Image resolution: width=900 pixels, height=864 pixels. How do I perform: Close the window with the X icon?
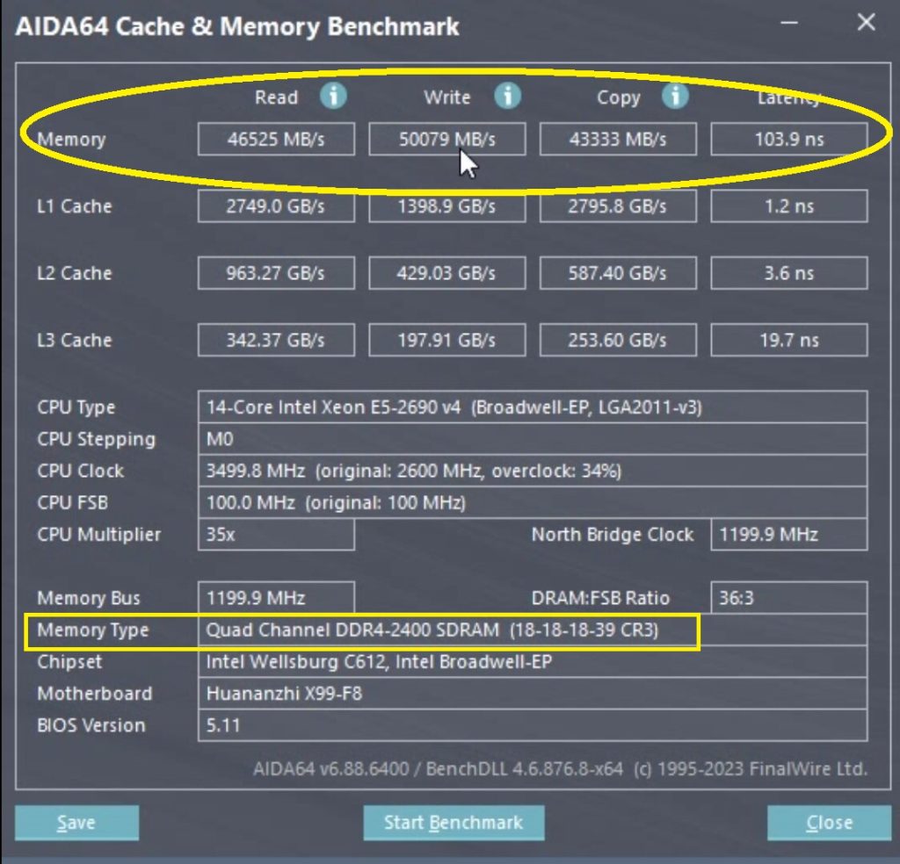866,23
